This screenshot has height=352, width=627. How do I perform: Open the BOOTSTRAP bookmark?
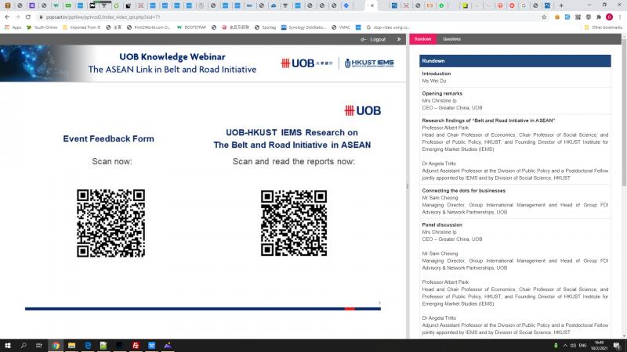191,27
